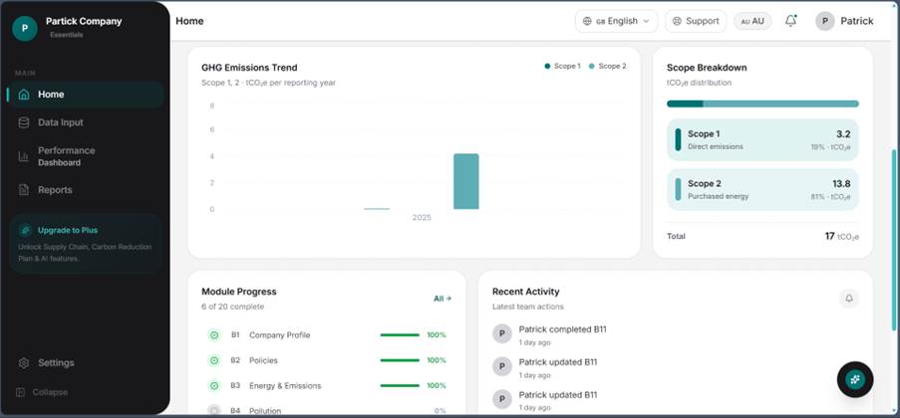900x418 pixels.
Task: Click the B4 Pollution status circle icon
Action: [x=214, y=411]
